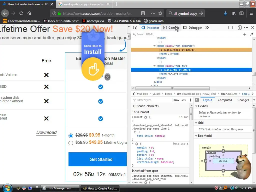Collapse the Box Model section

tap(196, 136)
